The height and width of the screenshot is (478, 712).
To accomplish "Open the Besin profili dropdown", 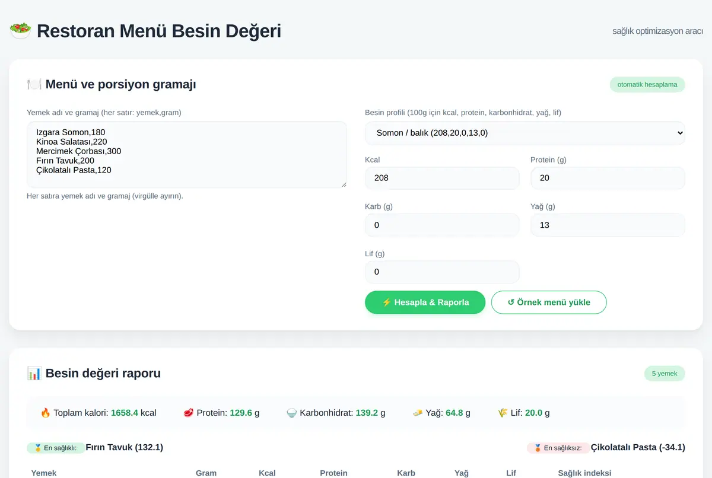I will tap(525, 133).
